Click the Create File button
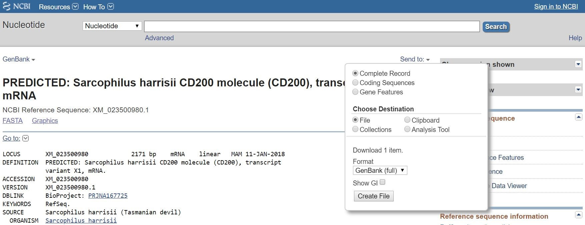This screenshot has width=585, height=225. pyautogui.click(x=374, y=196)
